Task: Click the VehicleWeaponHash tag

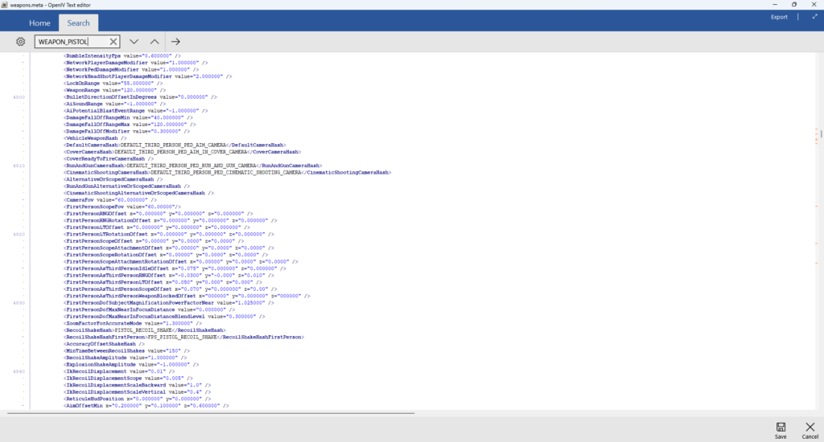Action: (95, 138)
